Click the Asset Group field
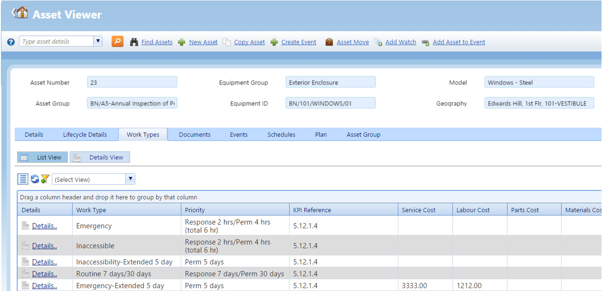602x291 pixels. (132, 103)
